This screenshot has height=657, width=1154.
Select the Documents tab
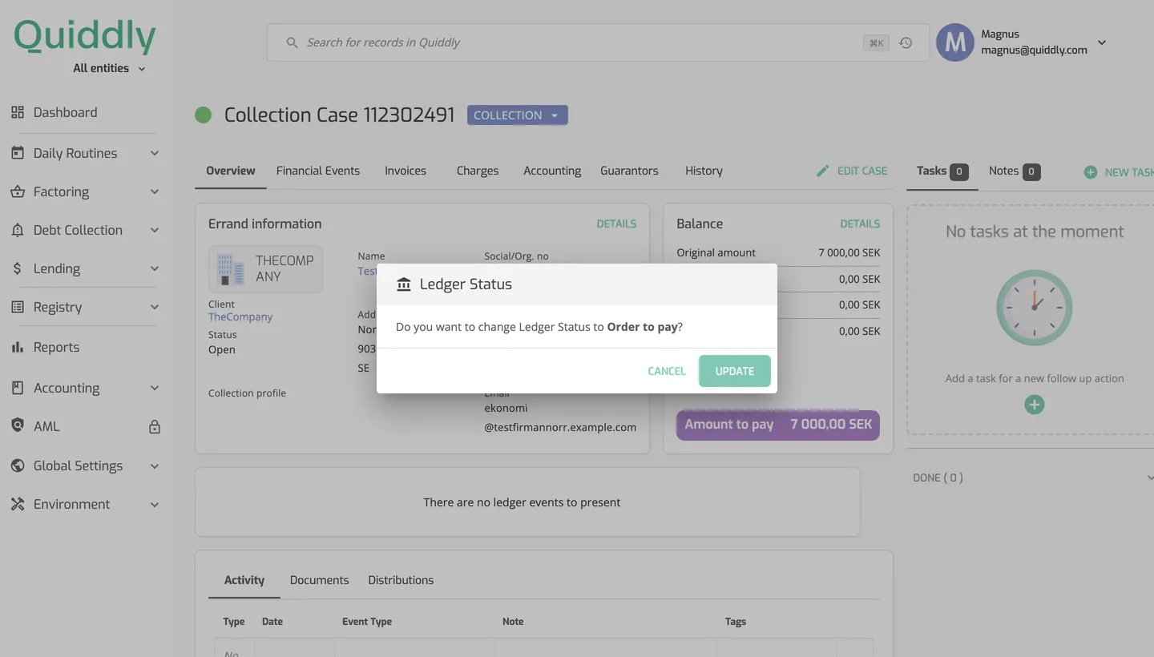[319, 580]
